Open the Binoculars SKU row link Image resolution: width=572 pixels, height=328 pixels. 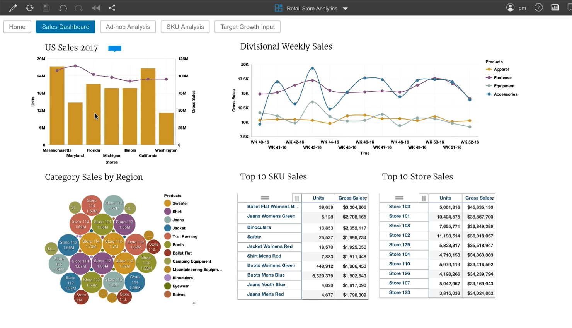[x=259, y=227]
